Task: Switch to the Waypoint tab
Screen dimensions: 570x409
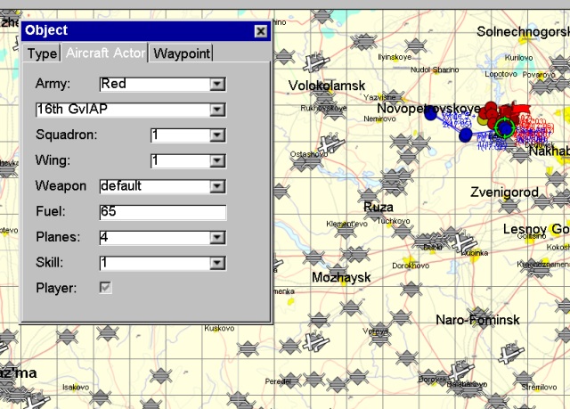Action: (x=182, y=53)
